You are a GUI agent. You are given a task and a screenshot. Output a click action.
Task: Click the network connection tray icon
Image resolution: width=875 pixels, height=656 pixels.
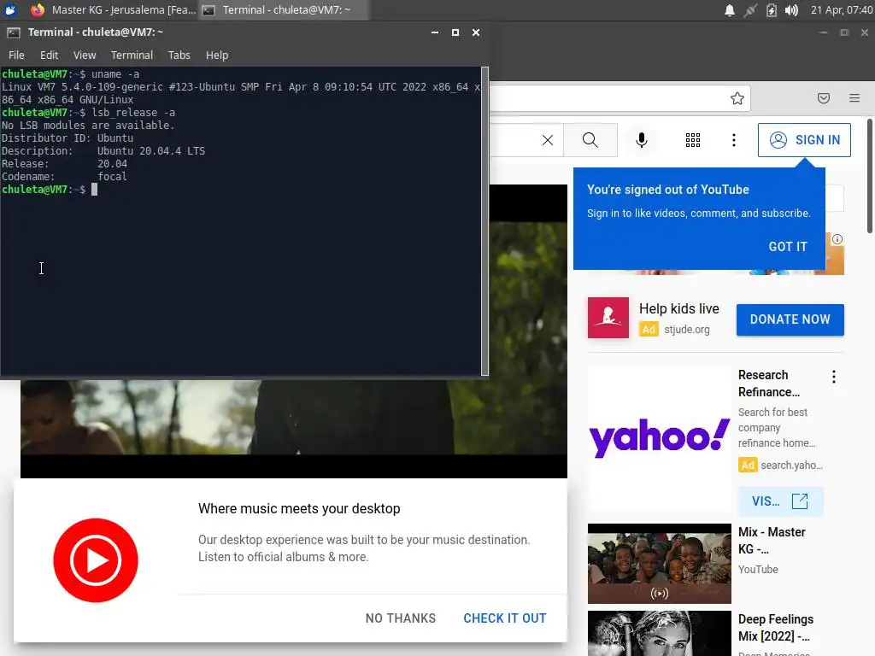(750, 10)
